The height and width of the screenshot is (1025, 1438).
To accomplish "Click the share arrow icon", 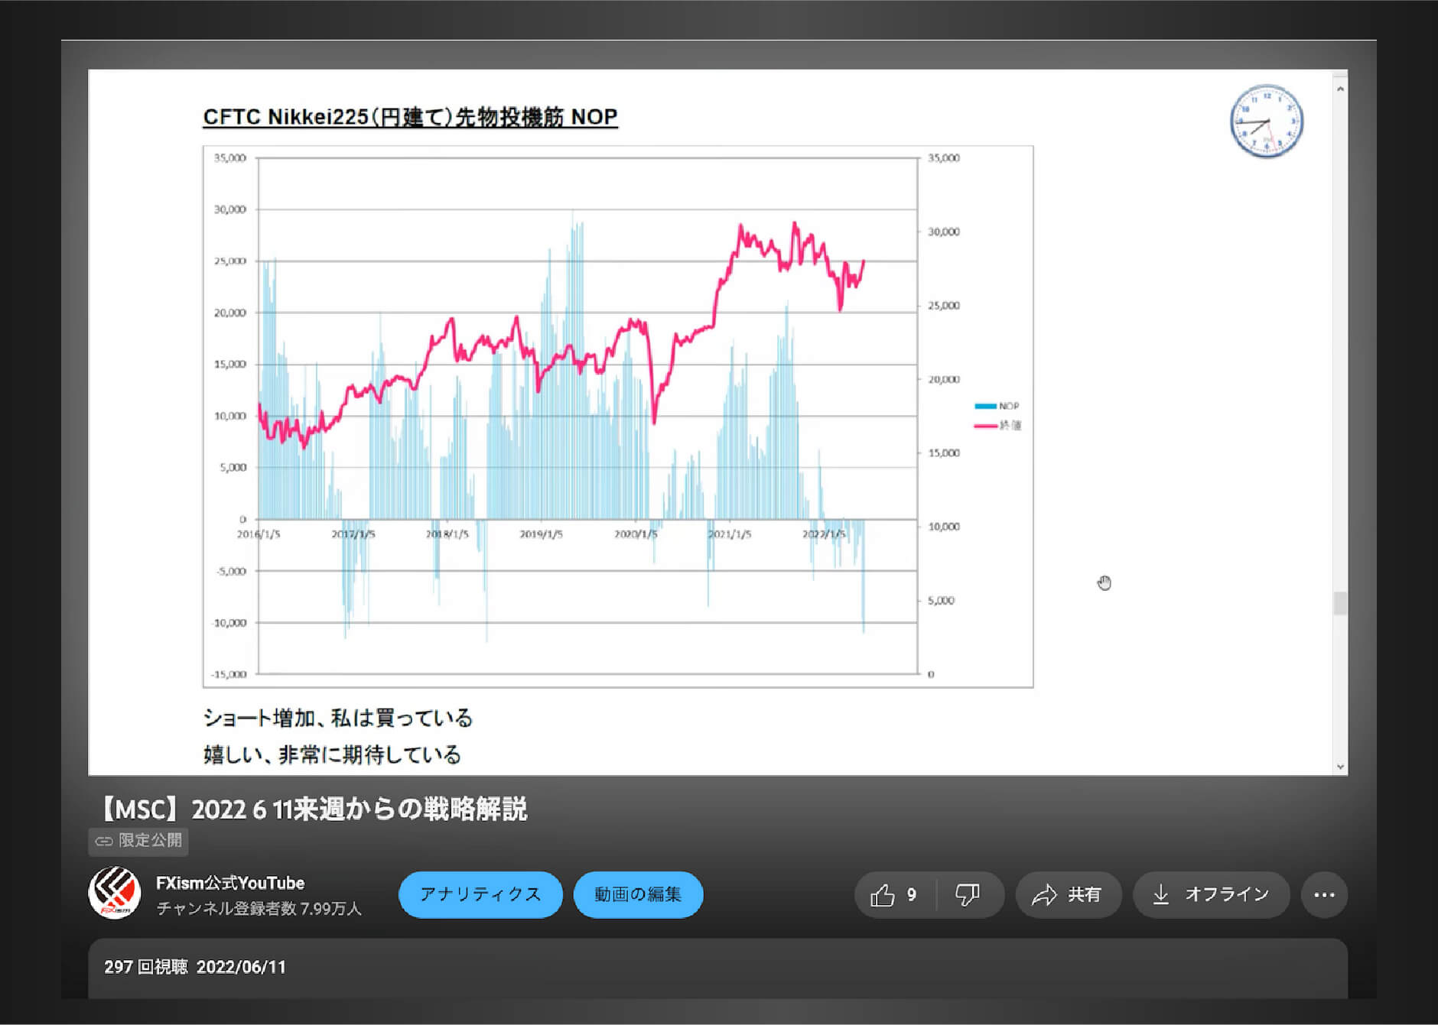I will (1044, 894).
